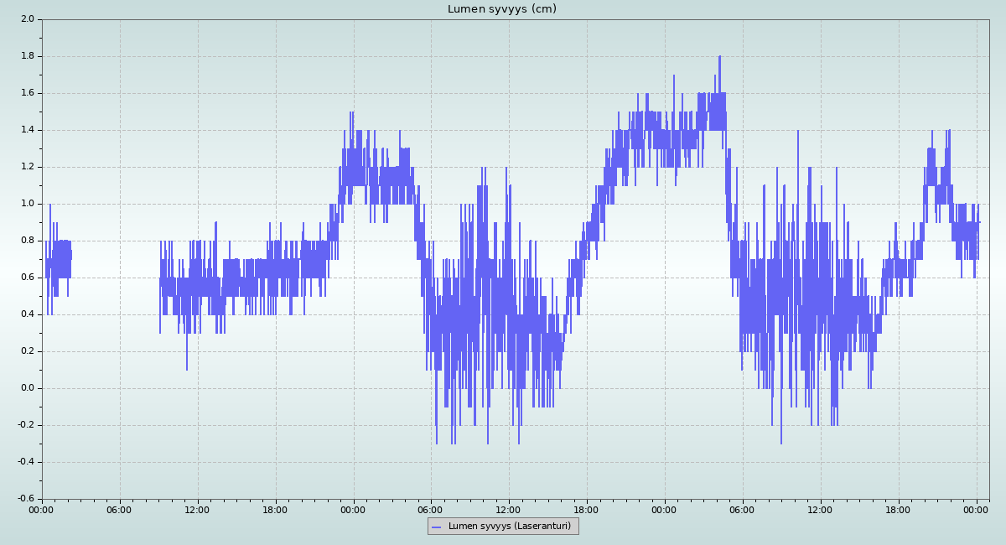The width and height of the screenshot is (1006, 545).
Task: Click the "Lumen syvyys (Laseranturi)" legend label
Action: point(509,527)
